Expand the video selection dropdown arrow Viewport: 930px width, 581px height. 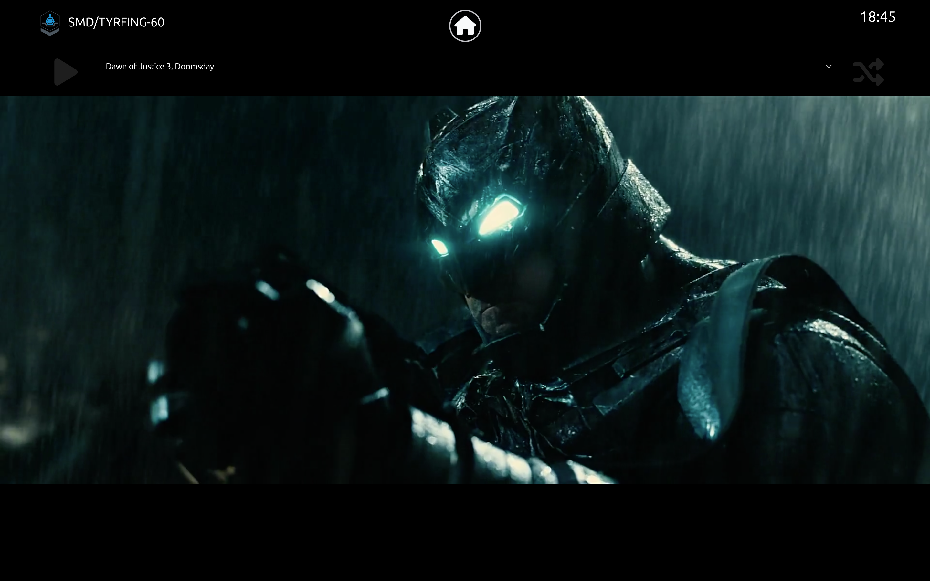pos(829,67)
